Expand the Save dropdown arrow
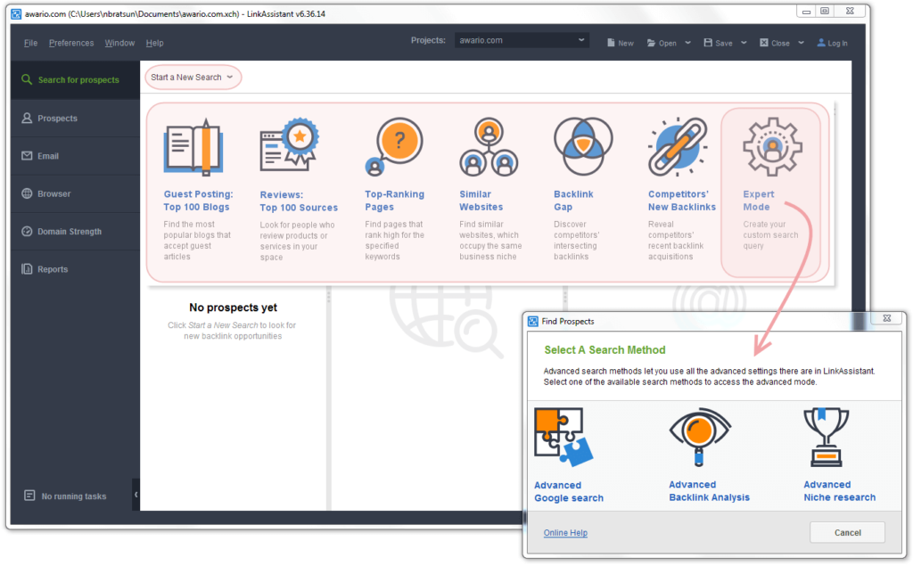Viewport: 913px width, 566px height. 744,43
